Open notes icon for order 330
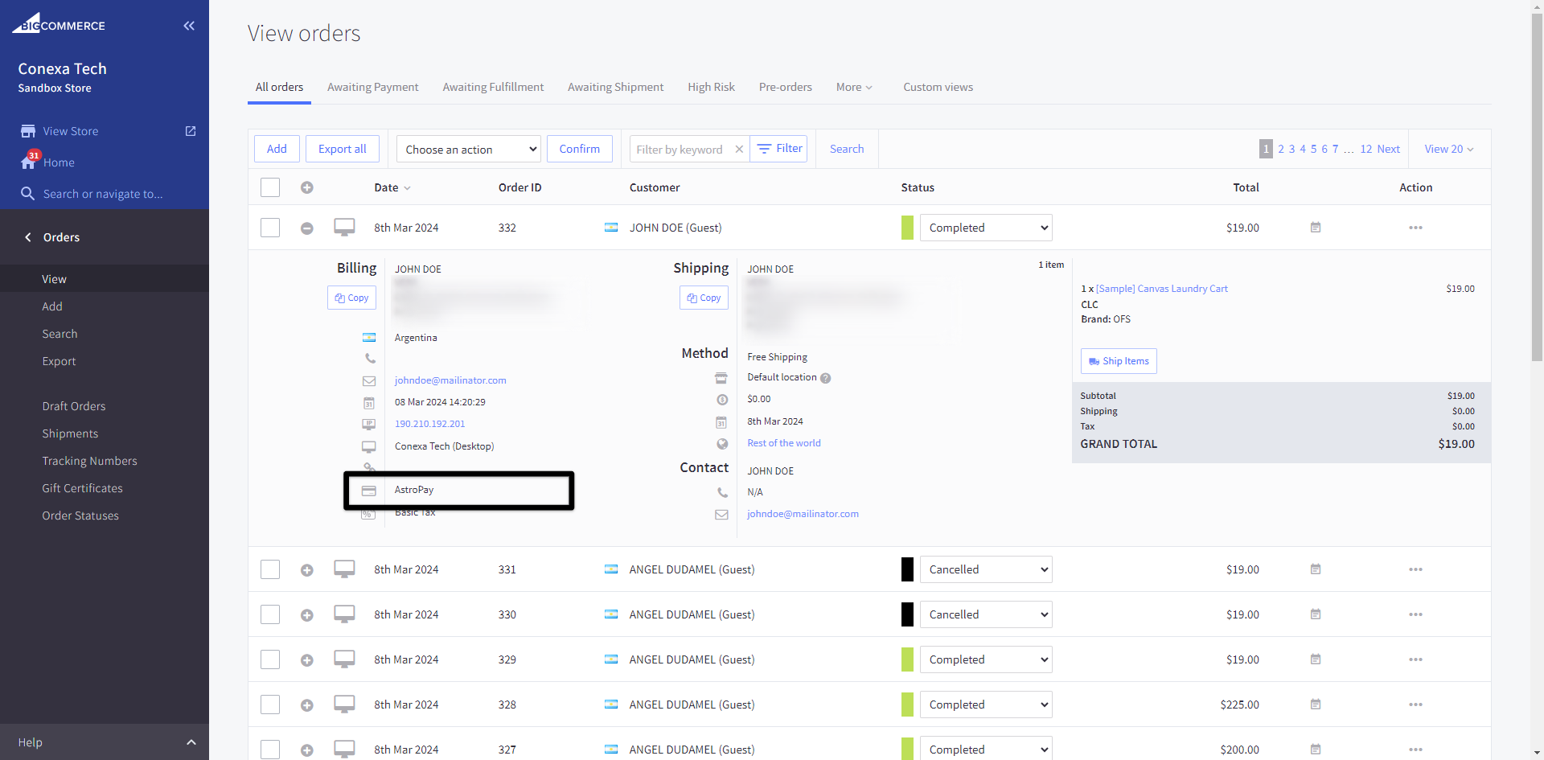The image size is (1544, 760). tap(1316, 614)
